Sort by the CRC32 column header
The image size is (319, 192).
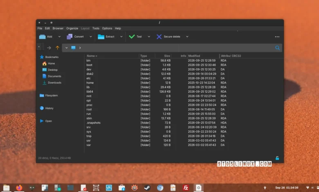236,56
